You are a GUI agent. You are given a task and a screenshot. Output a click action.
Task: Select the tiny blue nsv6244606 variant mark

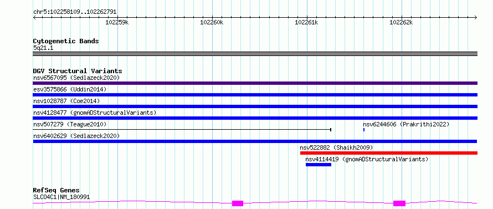364,129
